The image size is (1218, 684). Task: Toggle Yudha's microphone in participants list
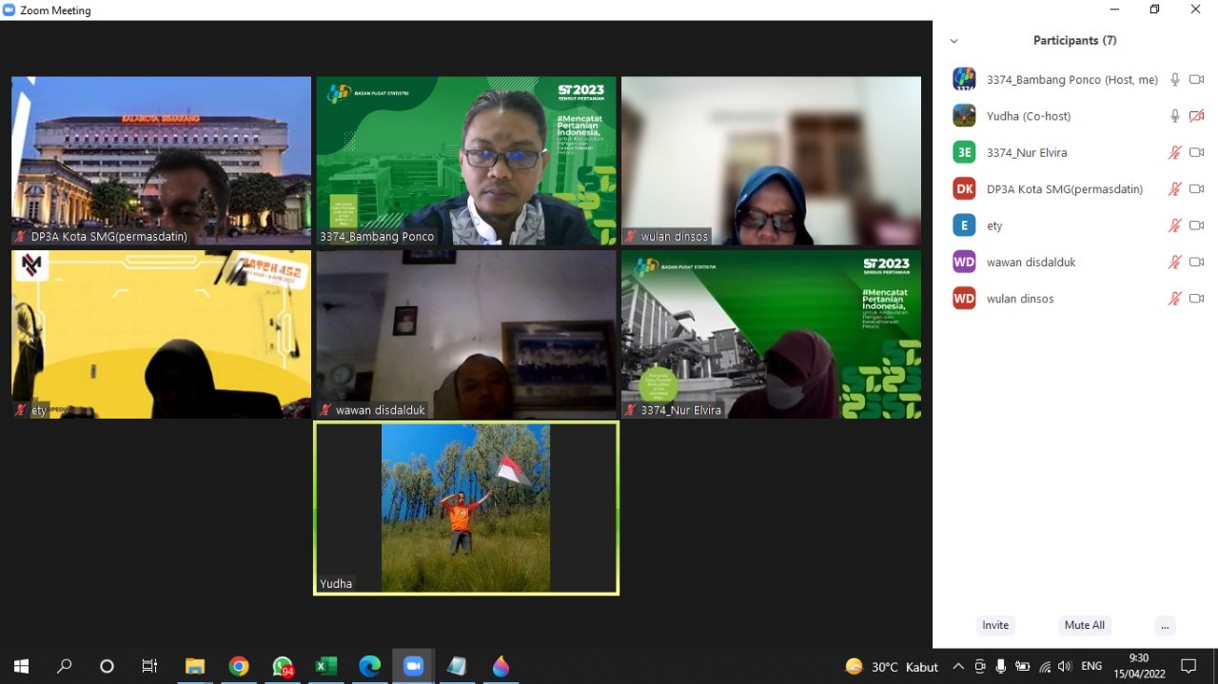coord(1175,116)
